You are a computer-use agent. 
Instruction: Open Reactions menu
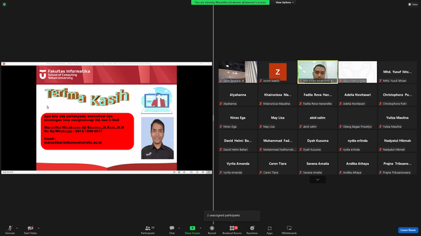252,229
